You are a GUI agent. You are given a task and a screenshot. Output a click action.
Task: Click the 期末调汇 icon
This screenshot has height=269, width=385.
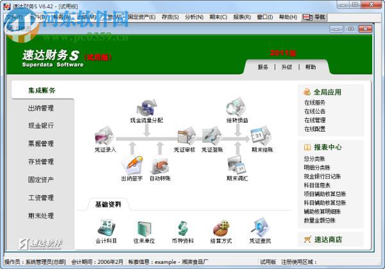tap(236, 164)
